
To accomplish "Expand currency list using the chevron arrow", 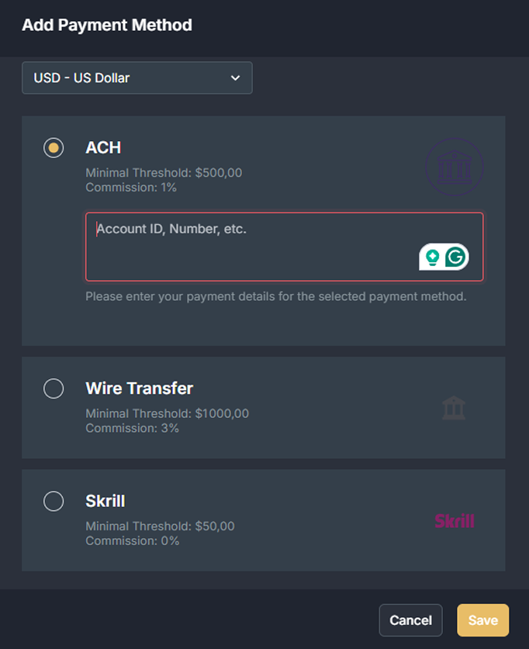I will [x=236, y=78].
